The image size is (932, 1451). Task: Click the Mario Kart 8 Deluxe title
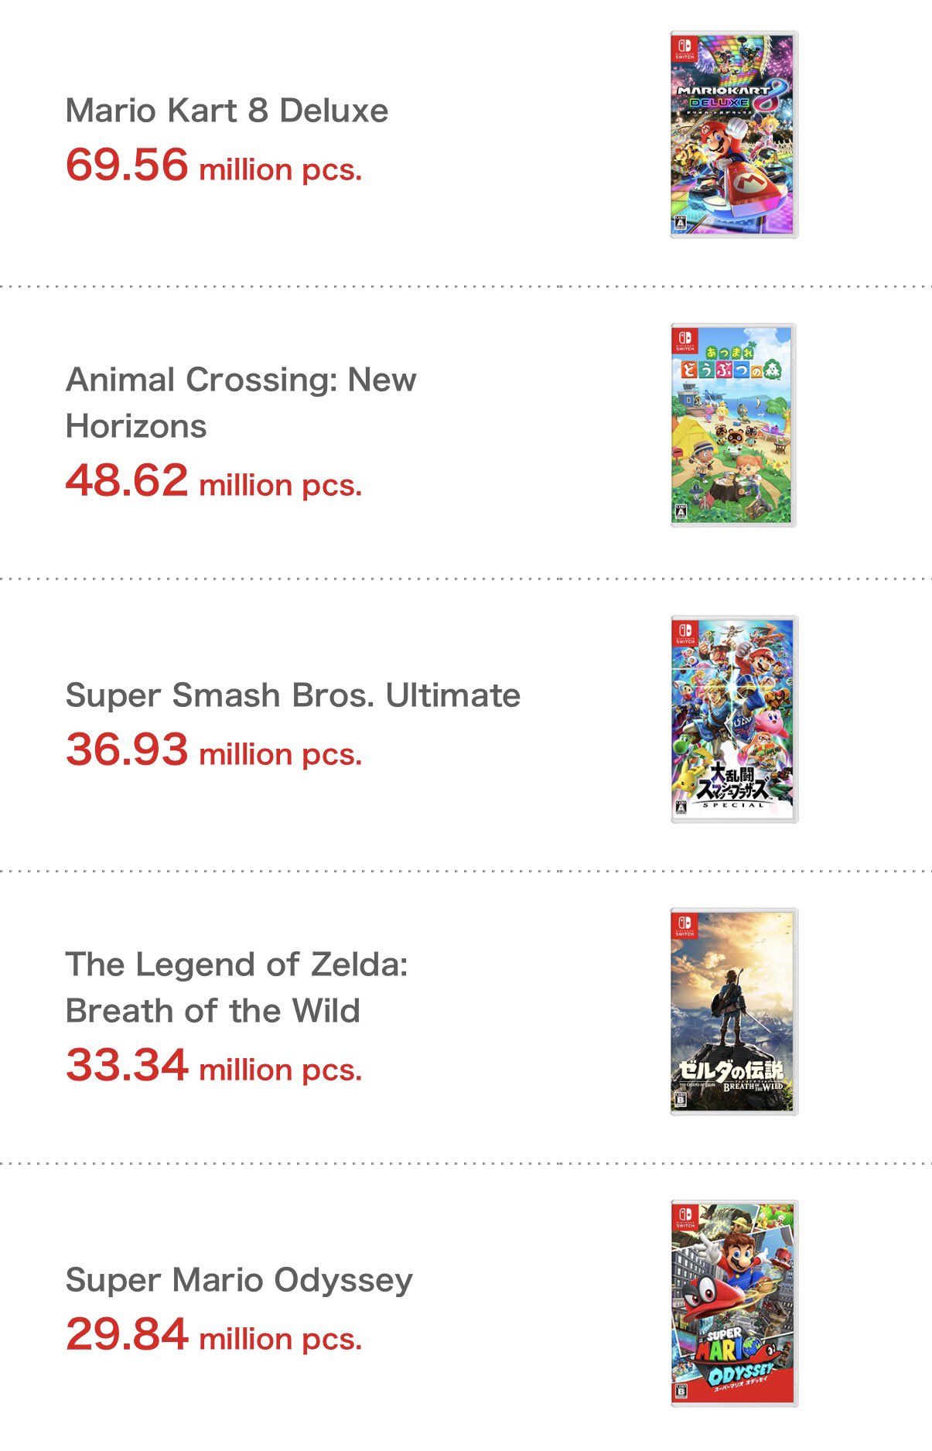tap(227, 111)
